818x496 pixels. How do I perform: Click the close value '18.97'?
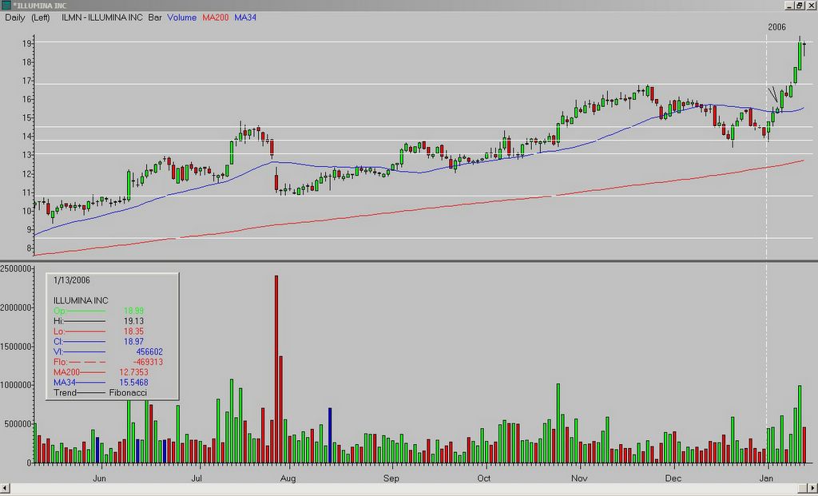(133, 342)
